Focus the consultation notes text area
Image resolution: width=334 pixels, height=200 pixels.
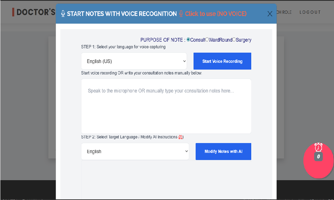click(x=166, y=106)
